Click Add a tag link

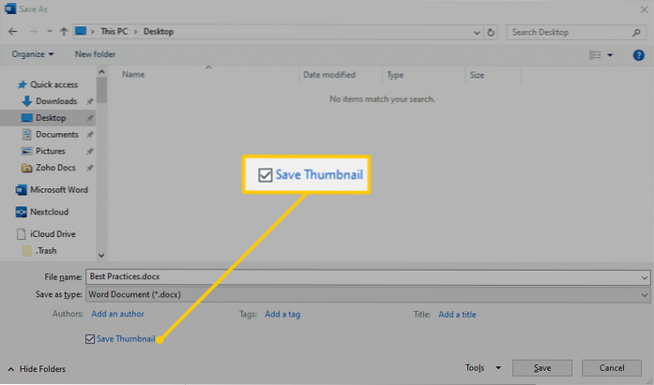tap(282, 314)
